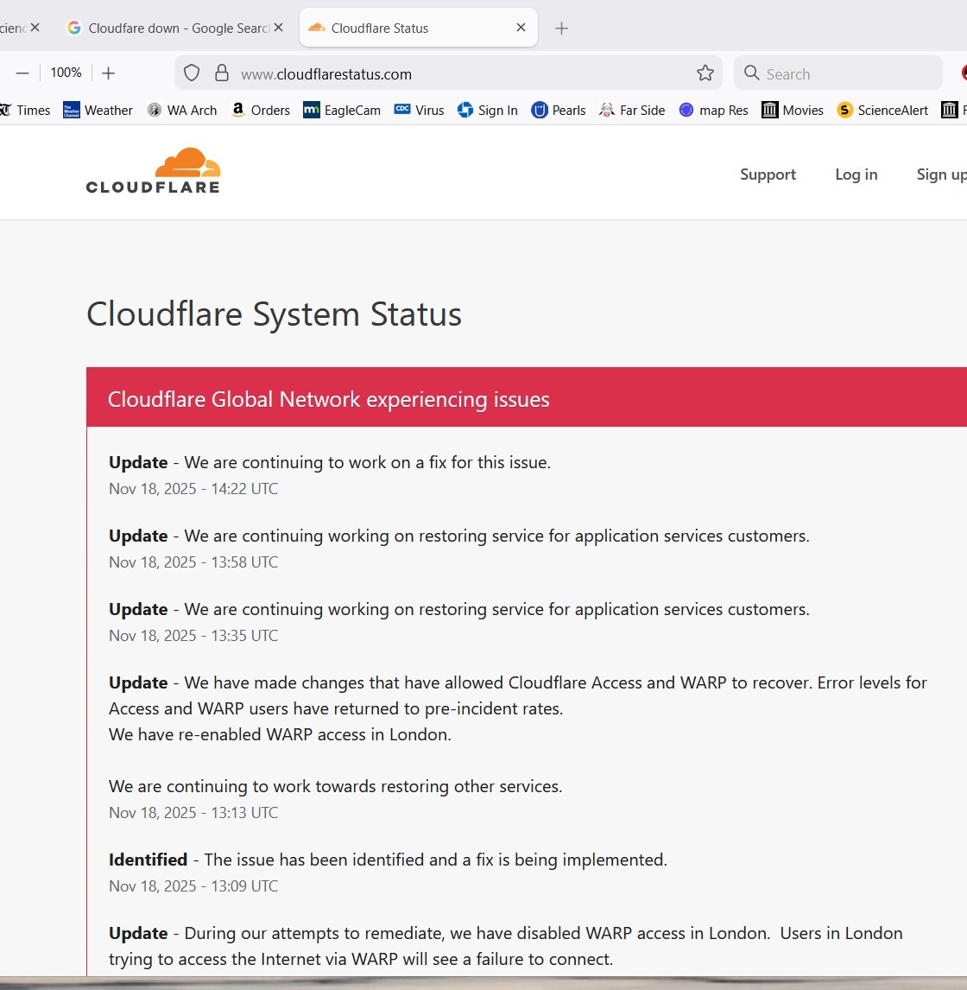967x990 pixels.
Task: Click the tracking protection shield icon
Action: point(192,73)
